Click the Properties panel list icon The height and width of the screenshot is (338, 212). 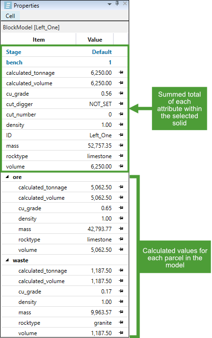pos(8,5)
